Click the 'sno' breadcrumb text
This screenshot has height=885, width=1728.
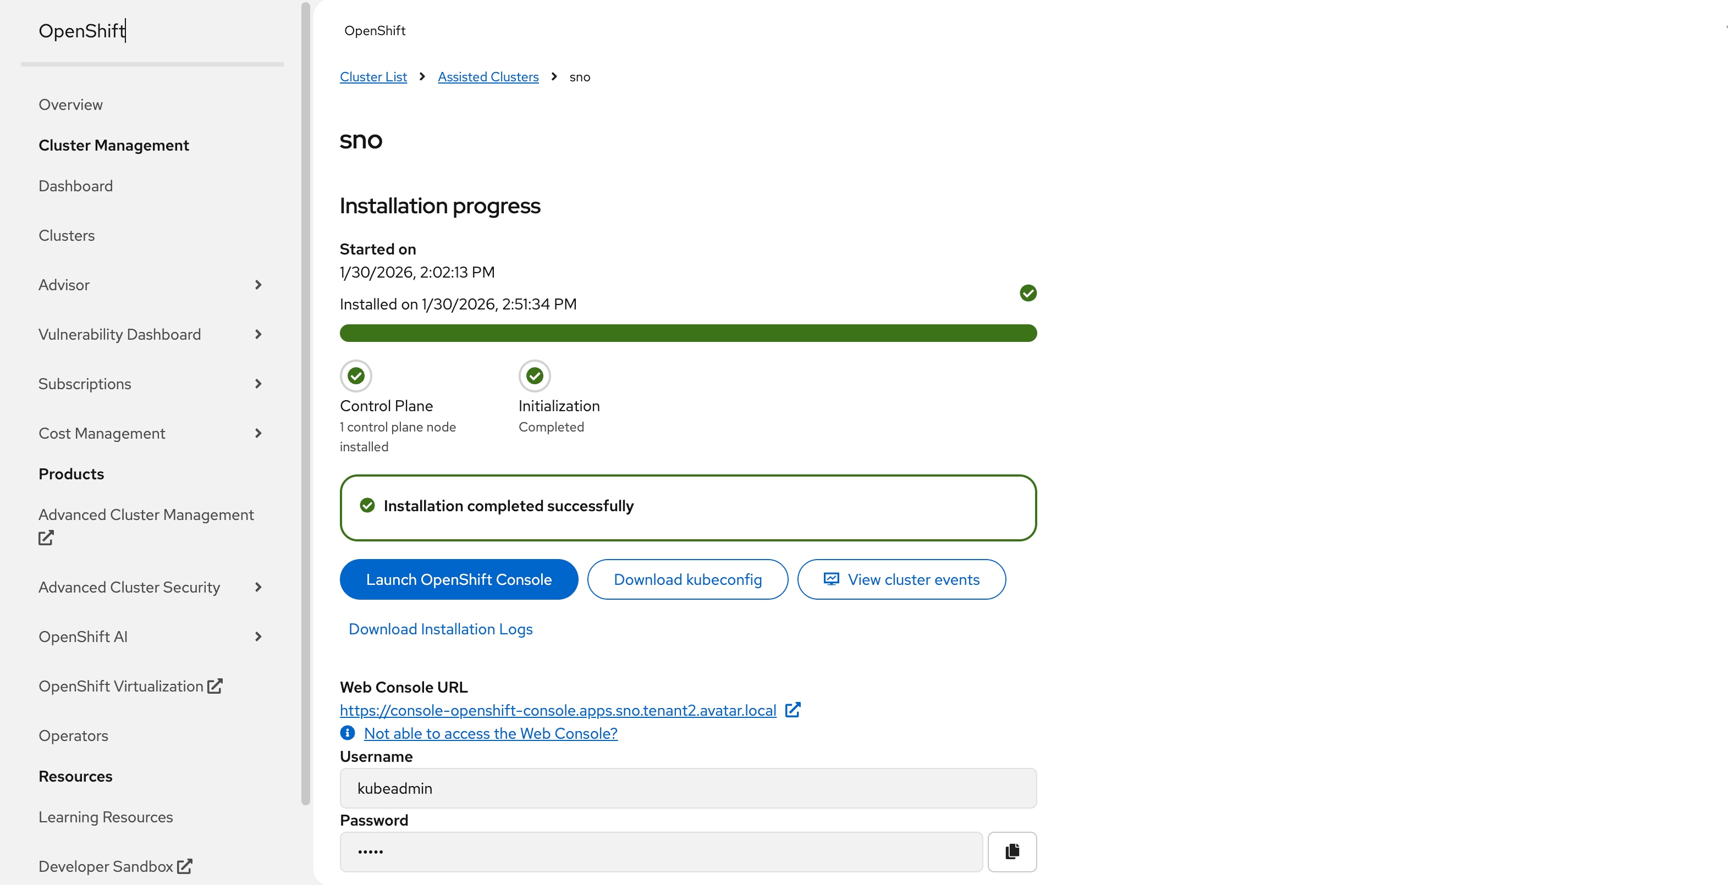(x=580, y=77)
